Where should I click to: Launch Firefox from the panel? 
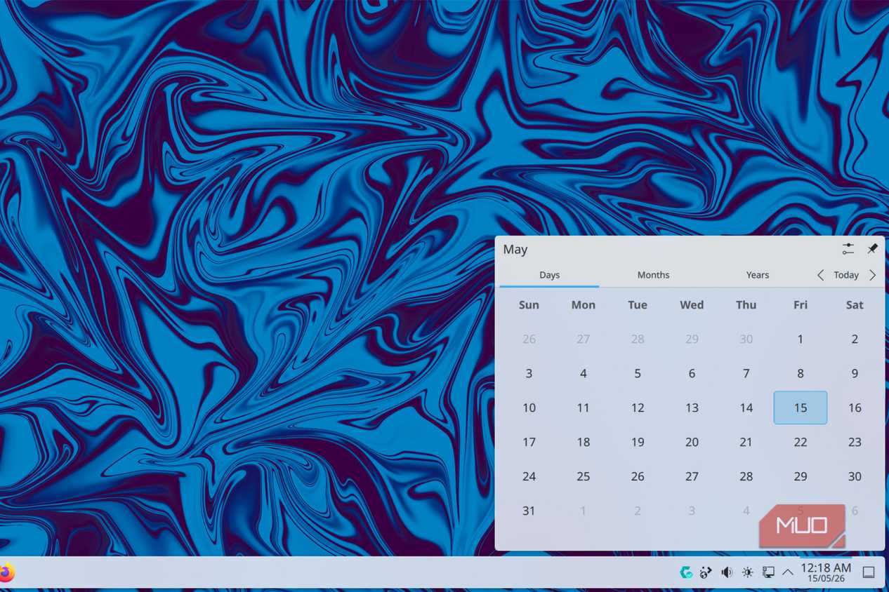[6, 572]
